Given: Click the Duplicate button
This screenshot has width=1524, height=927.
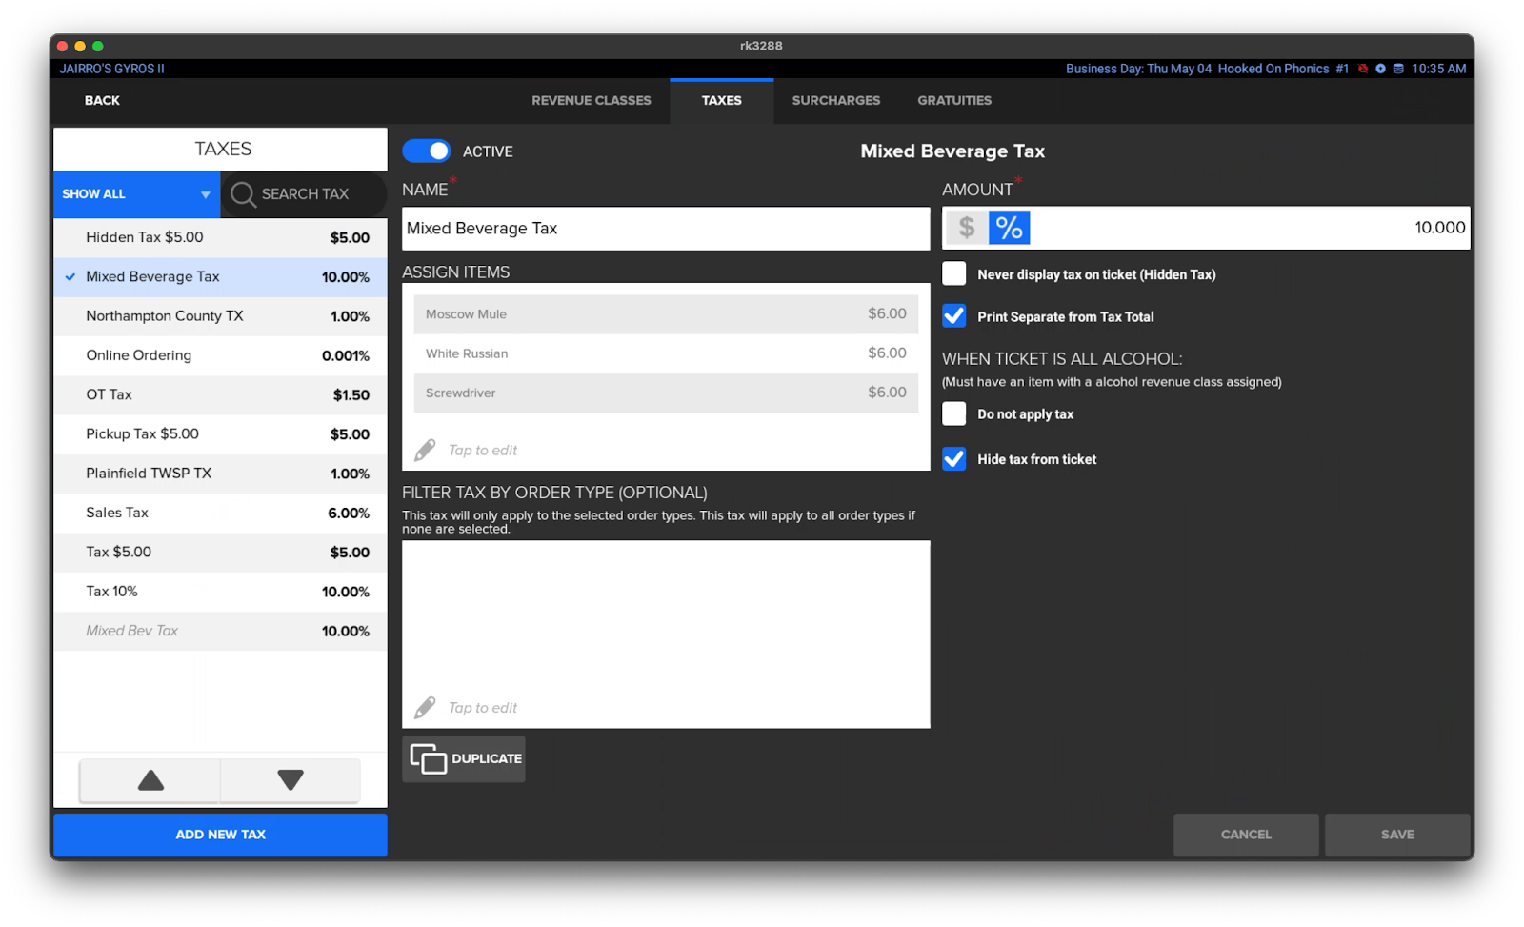Looking at the screenshot, I should coord(464,758).
